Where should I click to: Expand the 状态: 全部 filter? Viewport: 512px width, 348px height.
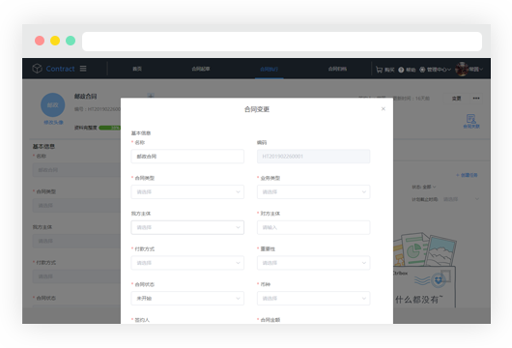click(x=424, y=187)
